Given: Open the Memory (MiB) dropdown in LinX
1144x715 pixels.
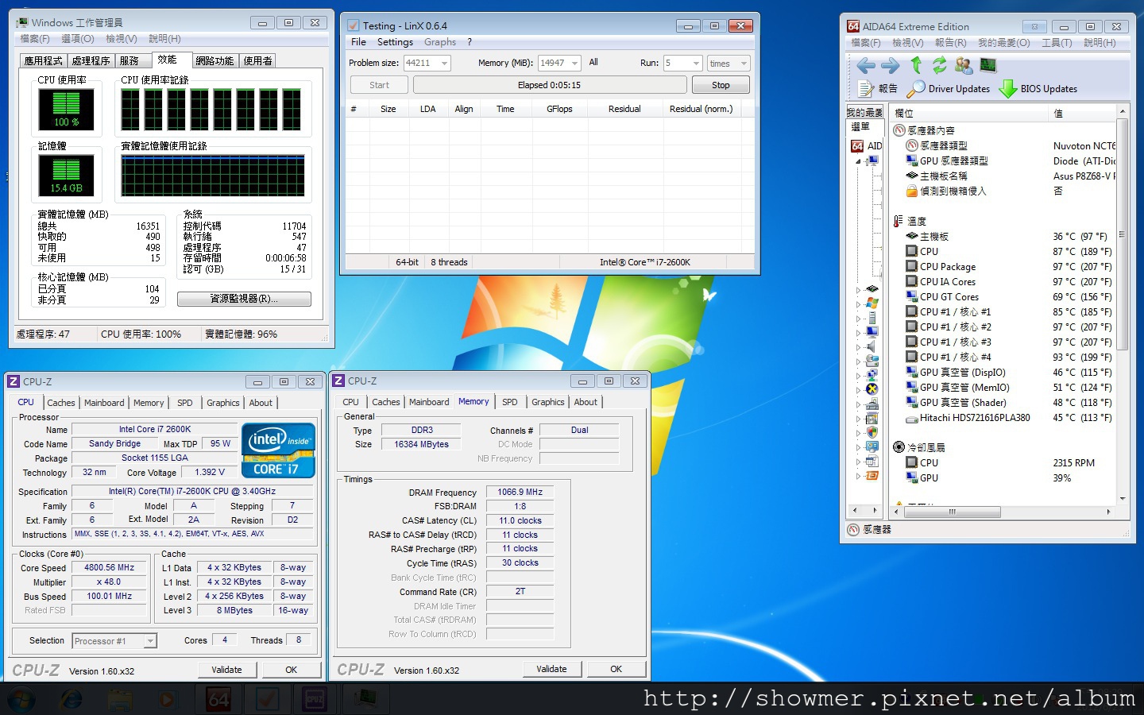Looking at the screenshot, I should [574, 64].
